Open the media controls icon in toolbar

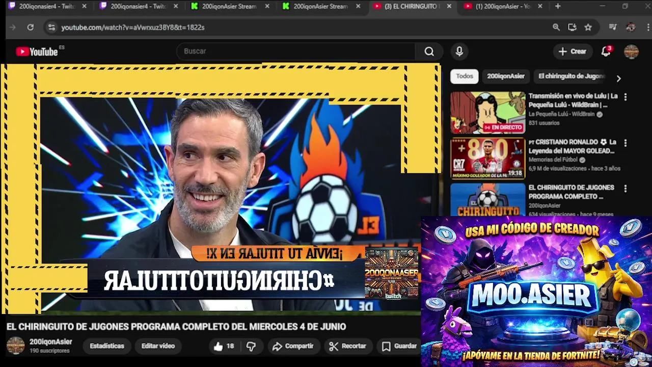(x=613, y=27)
